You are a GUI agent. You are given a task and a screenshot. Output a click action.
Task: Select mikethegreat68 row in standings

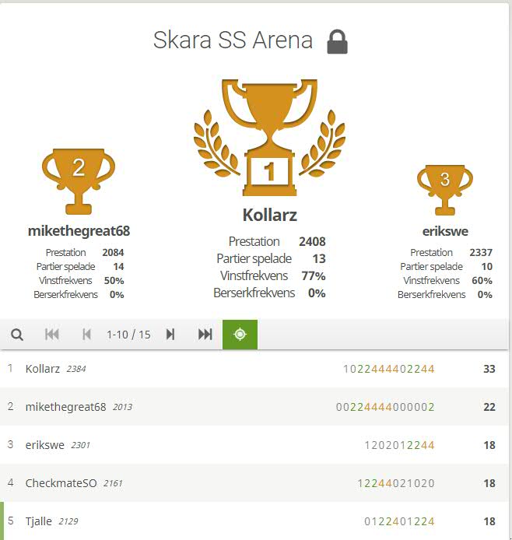254,407
